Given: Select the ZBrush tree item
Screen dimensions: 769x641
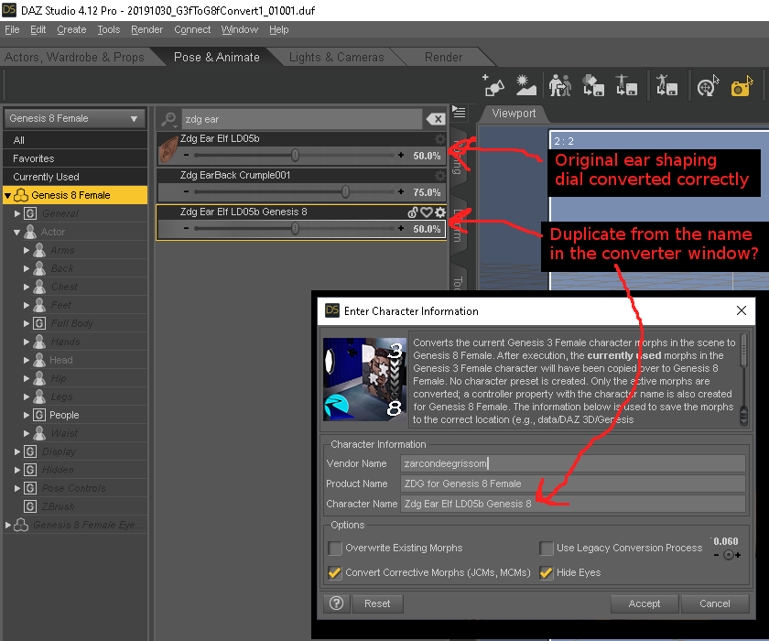Looking at the screenshot, I should click(58, 506).
